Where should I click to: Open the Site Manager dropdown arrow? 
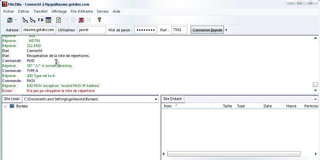16,20
